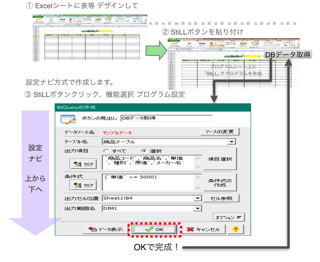Click the 条件式 text area
Image resolution: width=320 pixels, height=262 pixels.
point(148,182)
